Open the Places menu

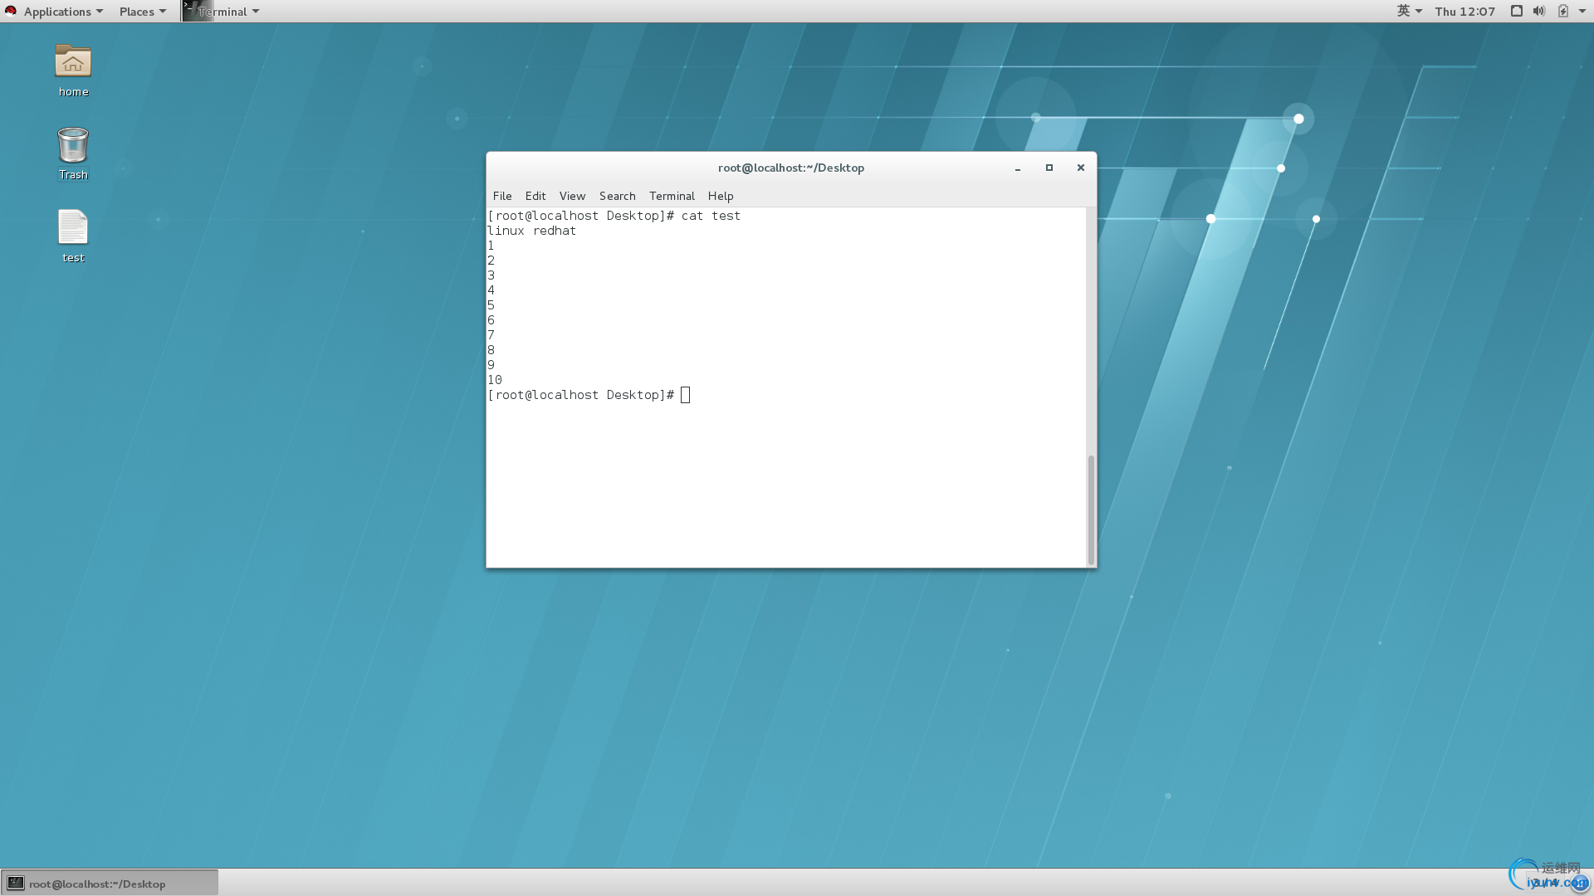[x=143, y=11]
